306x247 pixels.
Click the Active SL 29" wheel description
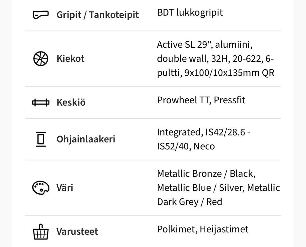(204, 45)
